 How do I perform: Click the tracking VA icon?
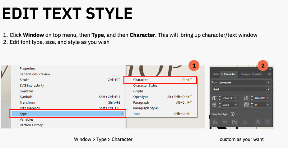tap(246, 105)
